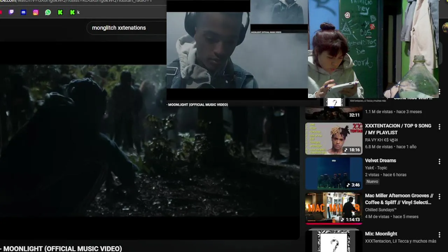Visit the 'RA VY KH €$' channel
Viewport: 448px width, 252px height.
pyautogui.click(x=381, y=140)
